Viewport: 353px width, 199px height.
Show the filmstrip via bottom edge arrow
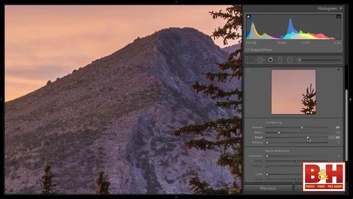pyautogui.click(x=176, y=197)
